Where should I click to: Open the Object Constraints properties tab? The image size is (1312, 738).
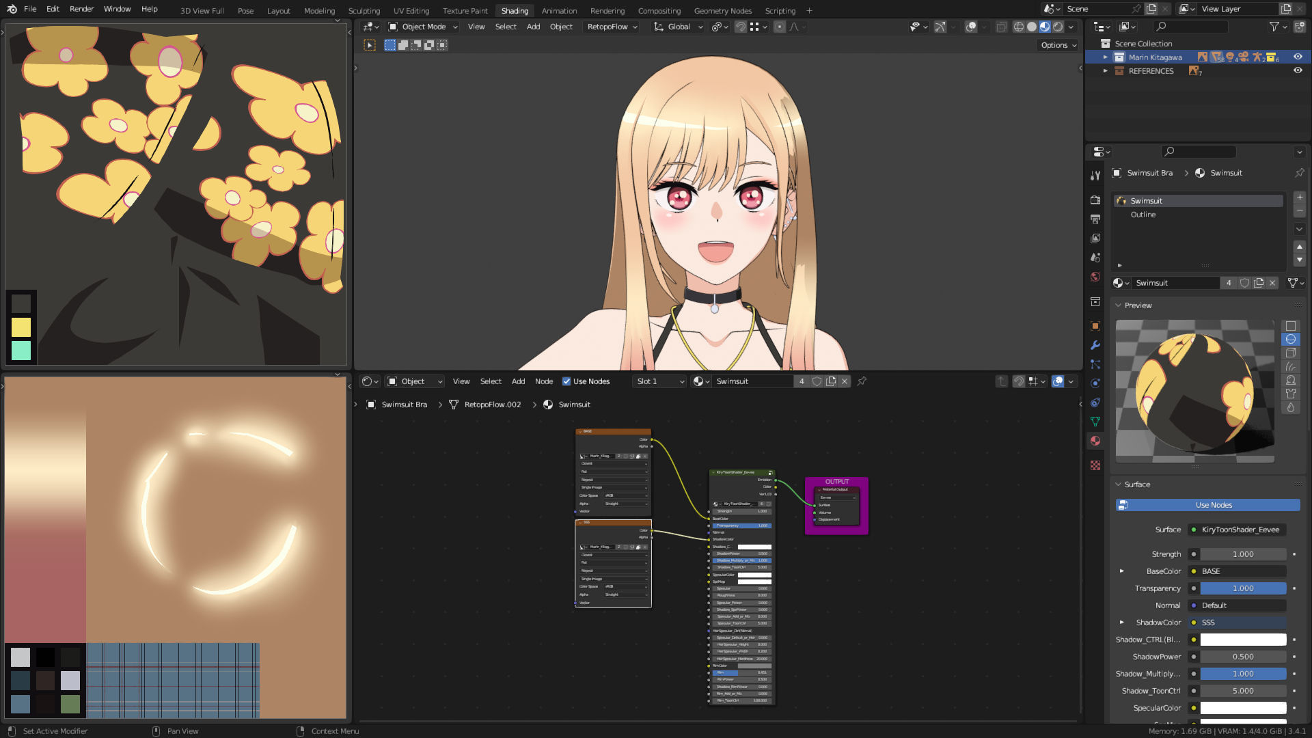click(1095, 402)
